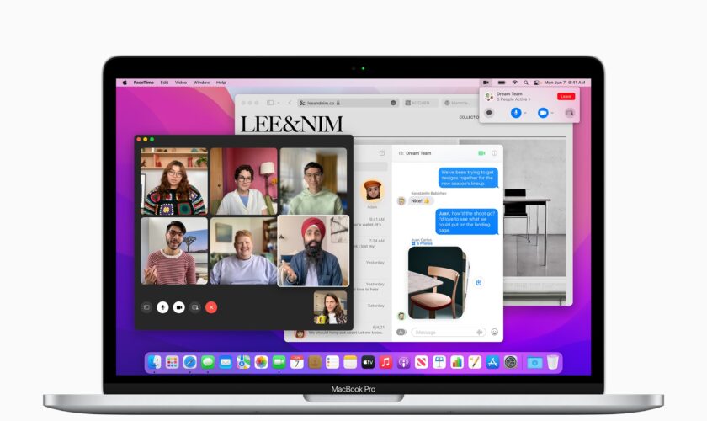The height and width of the screenshot is (421, 707).
Task: Open Calendar showing 7 in the Dock
Action: tap(296, 362)
